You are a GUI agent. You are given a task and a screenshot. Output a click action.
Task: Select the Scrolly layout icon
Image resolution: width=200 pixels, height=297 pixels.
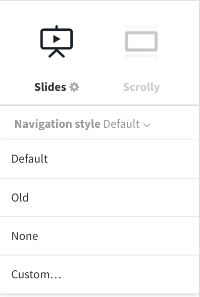click(141, 42)
